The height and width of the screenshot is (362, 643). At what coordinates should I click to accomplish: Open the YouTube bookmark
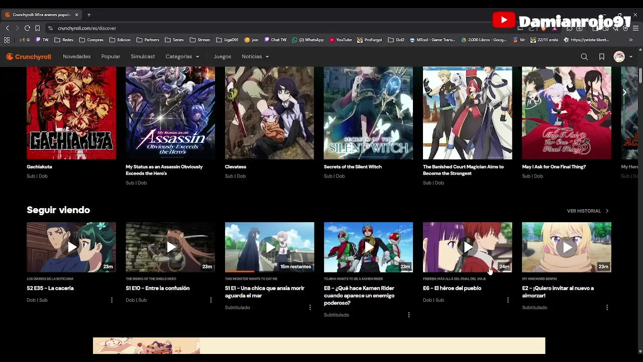click(341, 40)
